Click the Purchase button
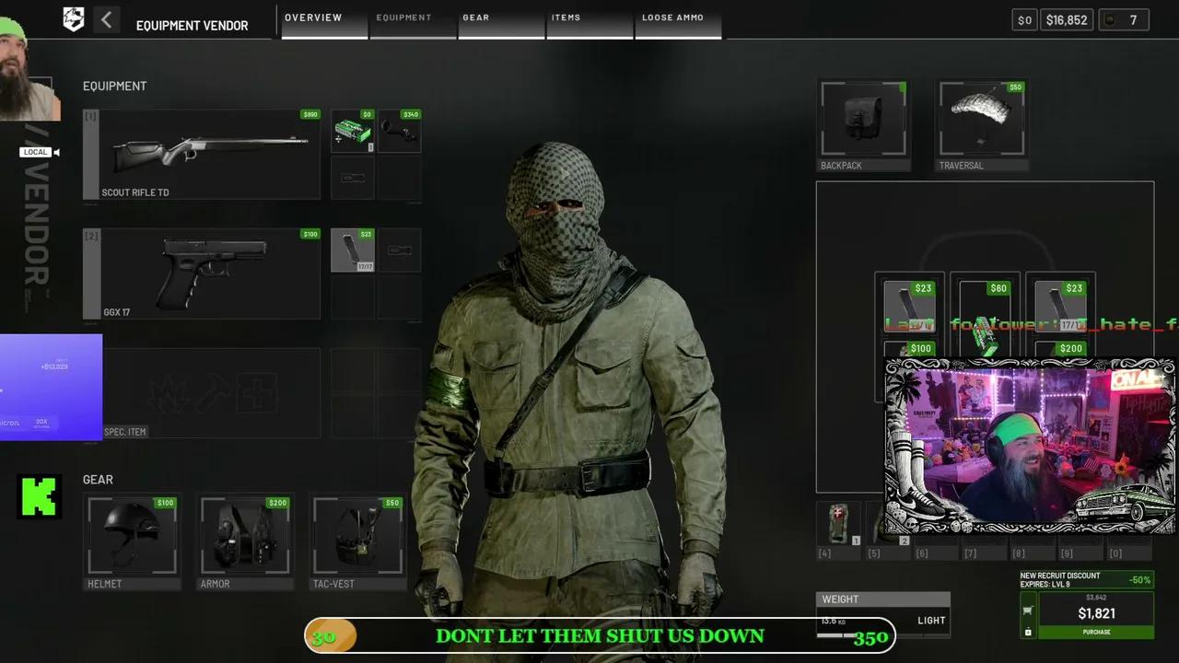1179x663 pixels. coord(1096,632)
